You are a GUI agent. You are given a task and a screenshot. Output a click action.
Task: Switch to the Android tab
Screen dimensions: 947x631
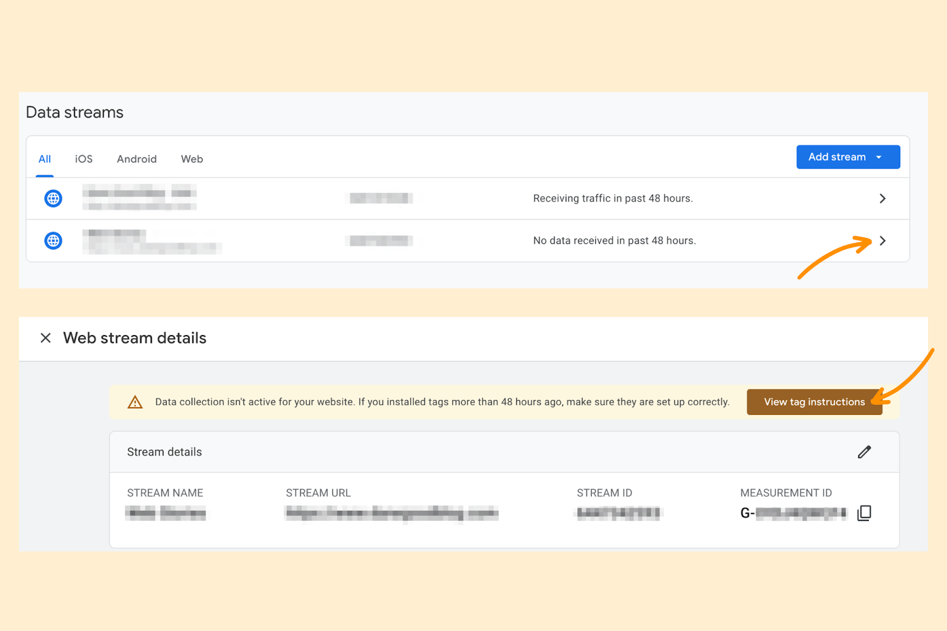pyautogui.click(x=137, y=159)
